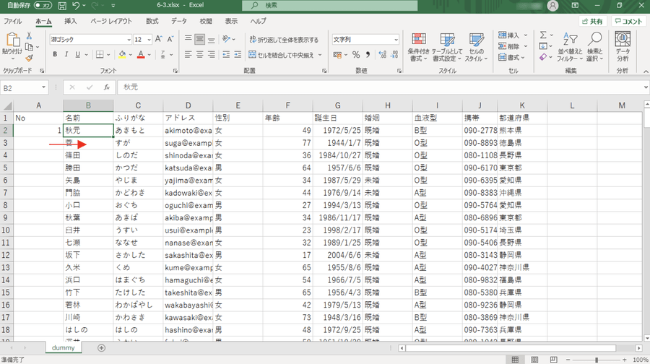Click the Undo arrow icon

77,5
